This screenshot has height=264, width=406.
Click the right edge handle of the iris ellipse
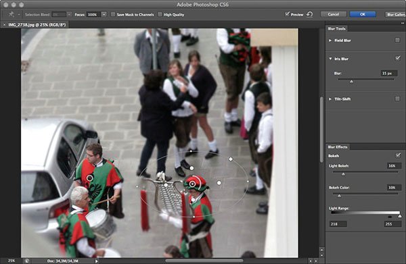pyautogui.click(x=248, y=182)
